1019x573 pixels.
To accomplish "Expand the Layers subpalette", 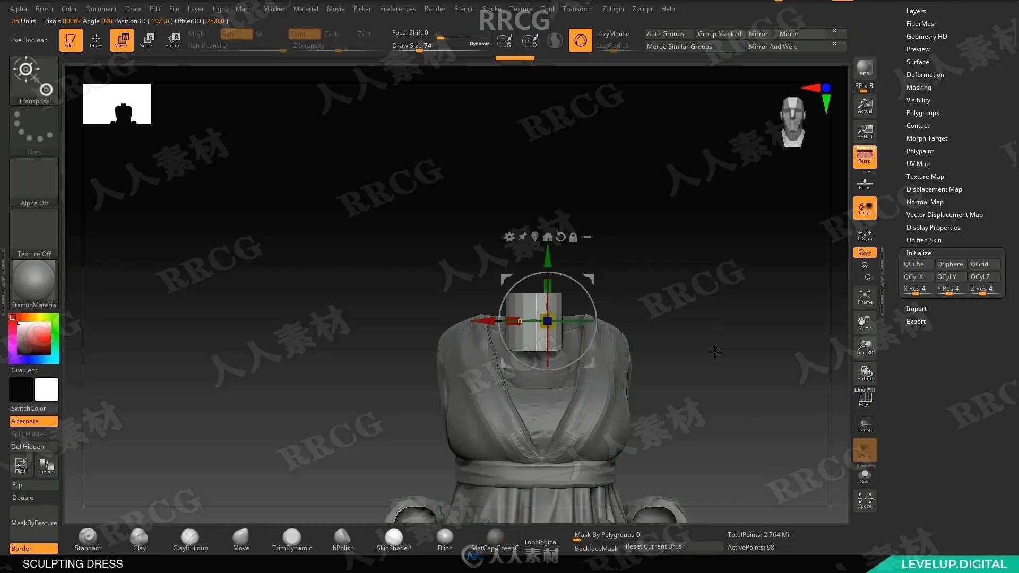I will click(x=916, y=11).
